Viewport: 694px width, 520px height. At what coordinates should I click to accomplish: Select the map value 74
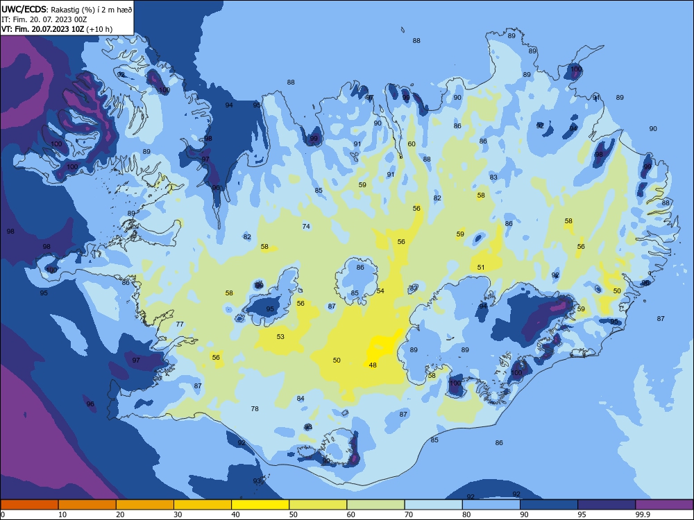point(306,227)
